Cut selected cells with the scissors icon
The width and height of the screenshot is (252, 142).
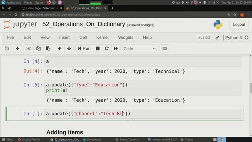click(29, 49)
